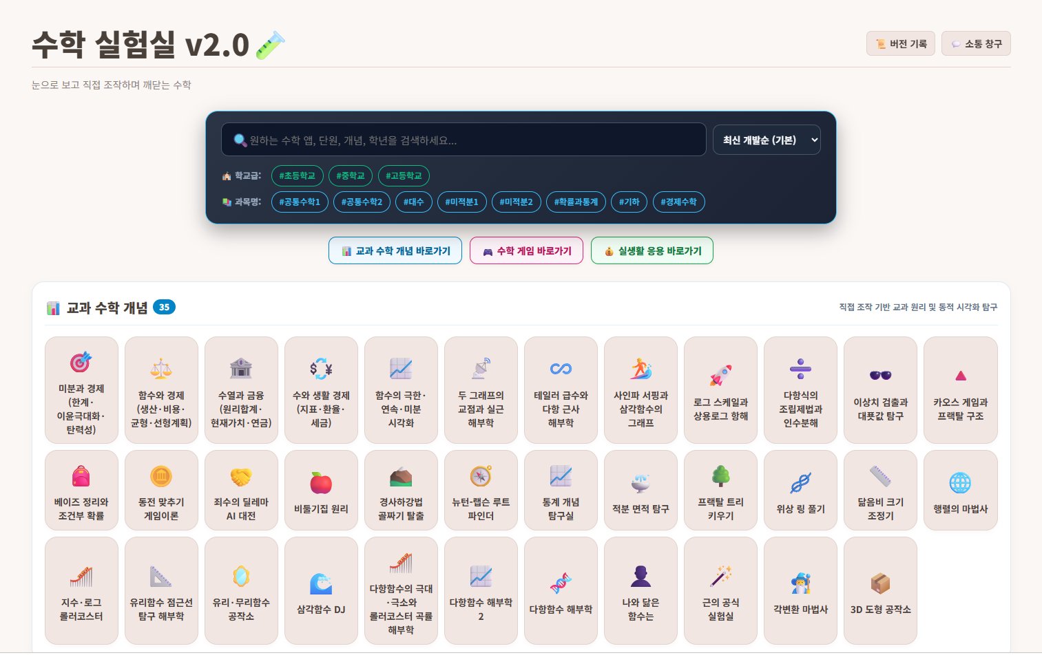
Task: Open the 사인파 서핑과 삼각함수의 그래프 surfer card
Action: [640, 390]
